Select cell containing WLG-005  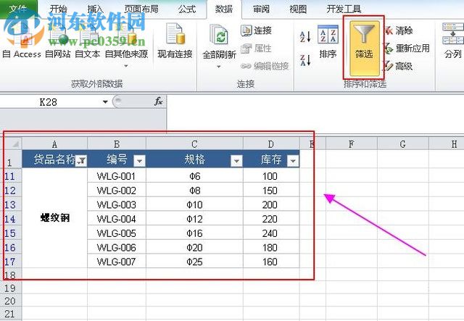[117, 233]
